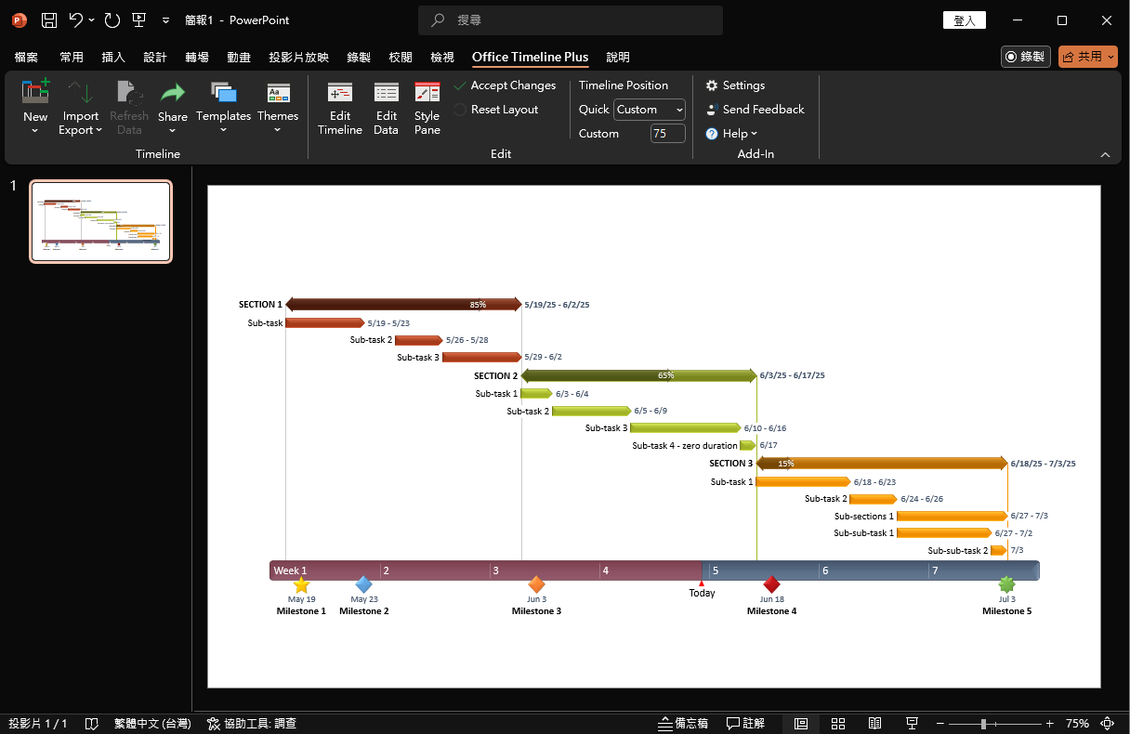Open the 校閱 tab

[401, 58]
